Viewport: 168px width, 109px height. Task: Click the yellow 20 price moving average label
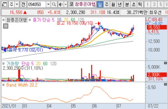pos(66,20)
